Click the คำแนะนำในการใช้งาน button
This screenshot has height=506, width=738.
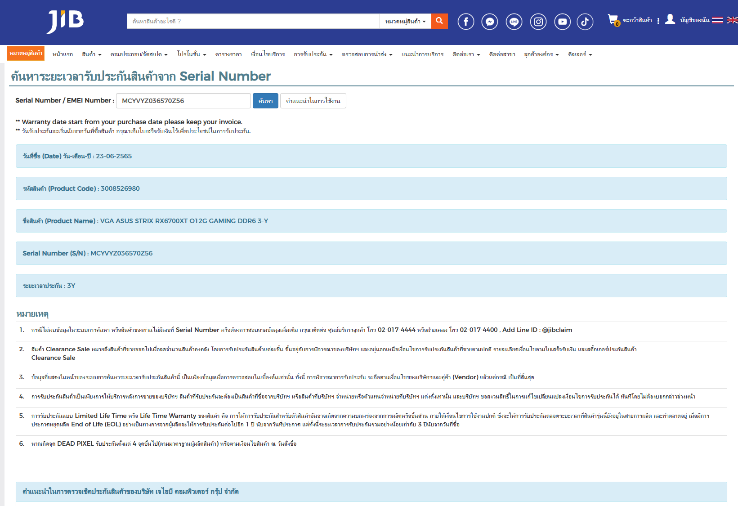[313, 101]
